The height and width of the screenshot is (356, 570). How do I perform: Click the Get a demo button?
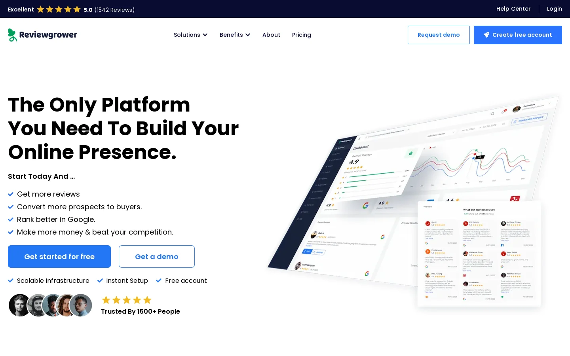click(157, 256)
